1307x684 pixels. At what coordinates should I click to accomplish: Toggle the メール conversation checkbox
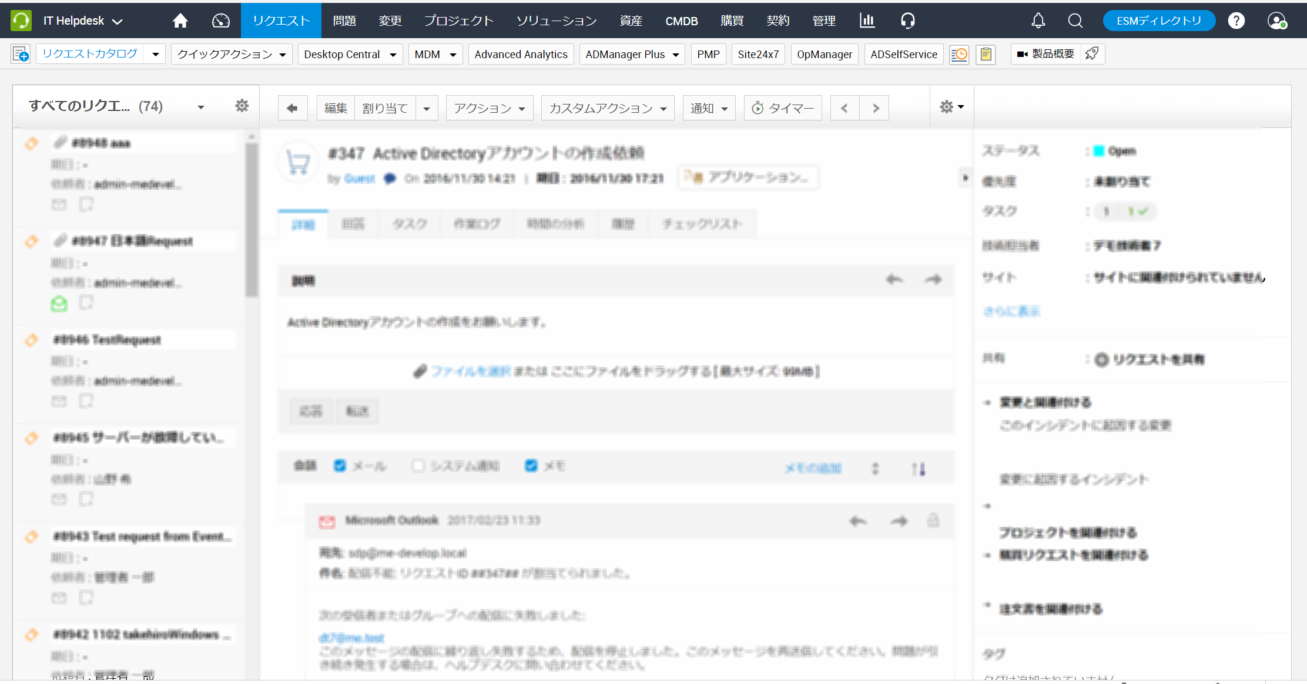tap(340, 466)
